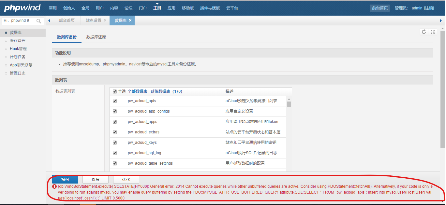Click the refresh icon above the backup panel
Screen dimensions: 446x205
(x=424, y=32)
